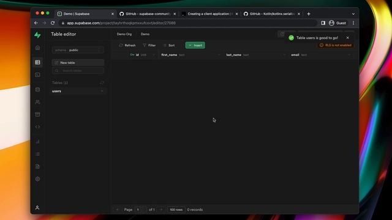The width and height of the screenshot is (392, 220).
Task: Go back with the browser back arrow
Action: coord(36,23)
